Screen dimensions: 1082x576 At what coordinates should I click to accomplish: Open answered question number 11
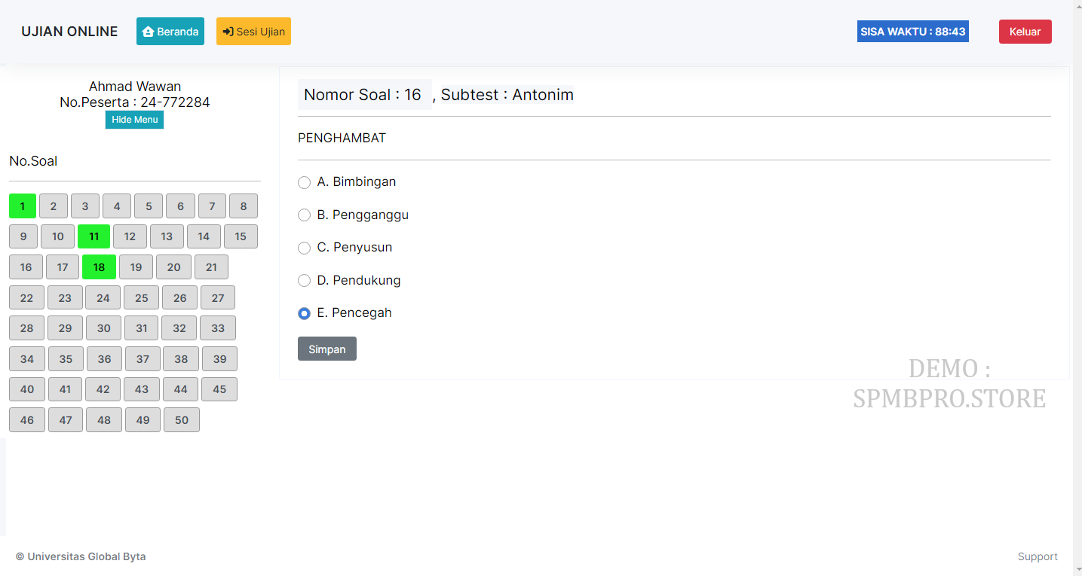pos(93,236)
